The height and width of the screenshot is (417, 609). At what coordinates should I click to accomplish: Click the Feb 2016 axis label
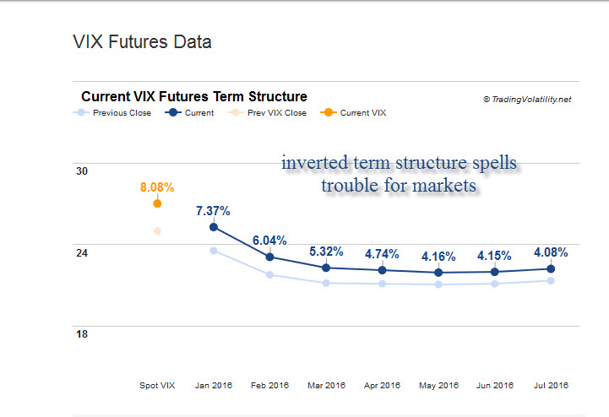[x=270, y=385]
